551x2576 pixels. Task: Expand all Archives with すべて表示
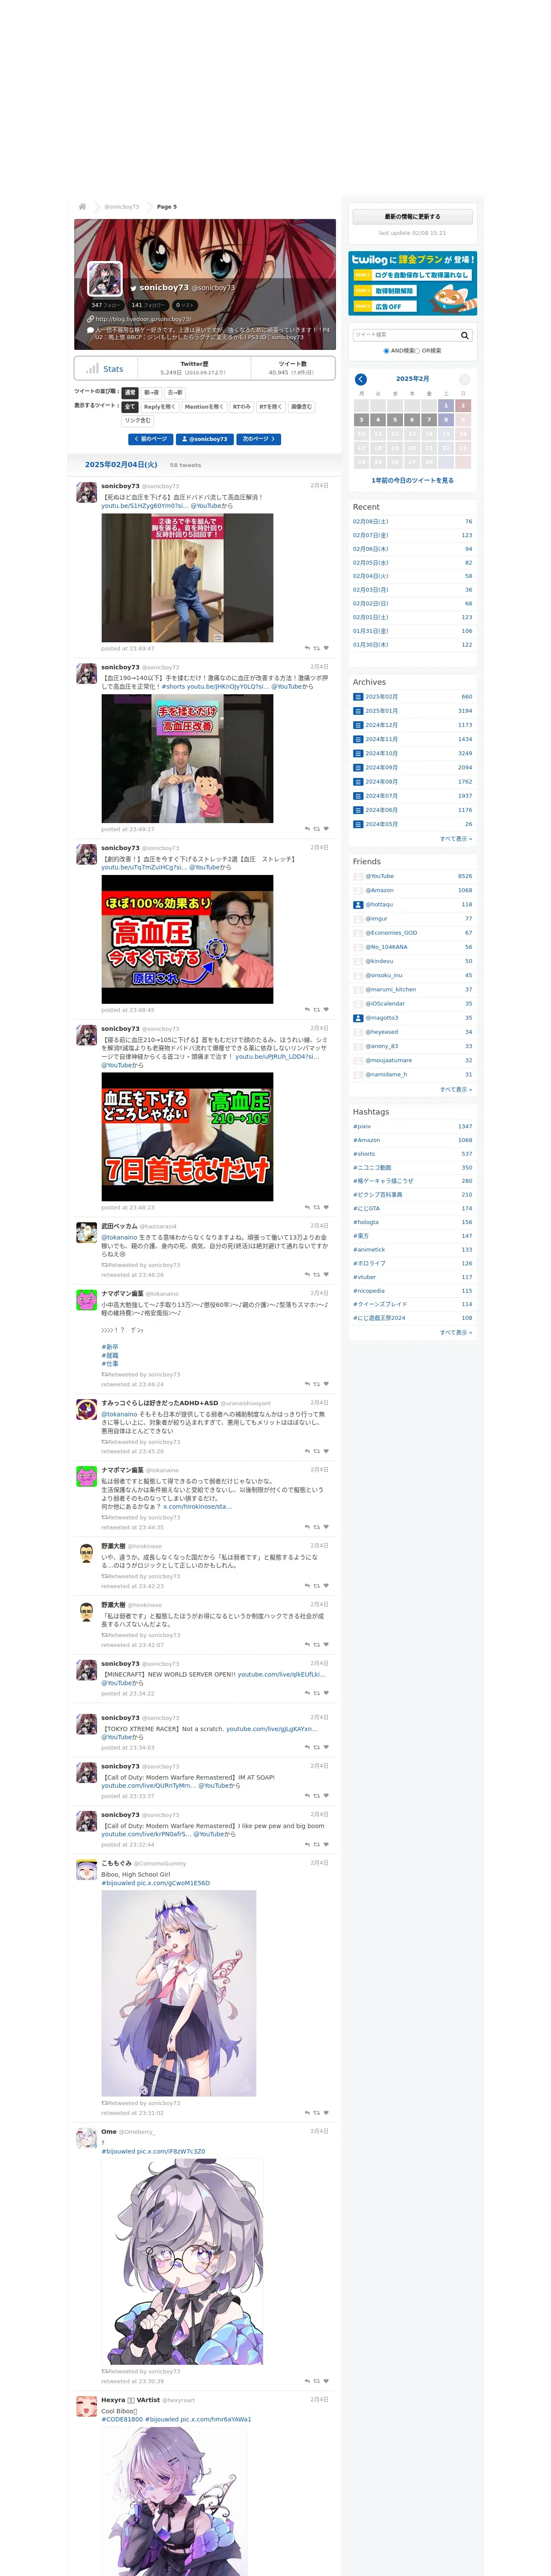456,839
